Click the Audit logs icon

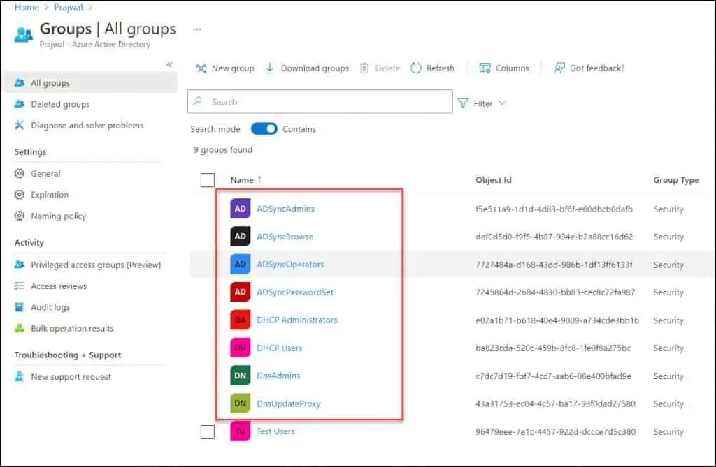tap(19, 307)
